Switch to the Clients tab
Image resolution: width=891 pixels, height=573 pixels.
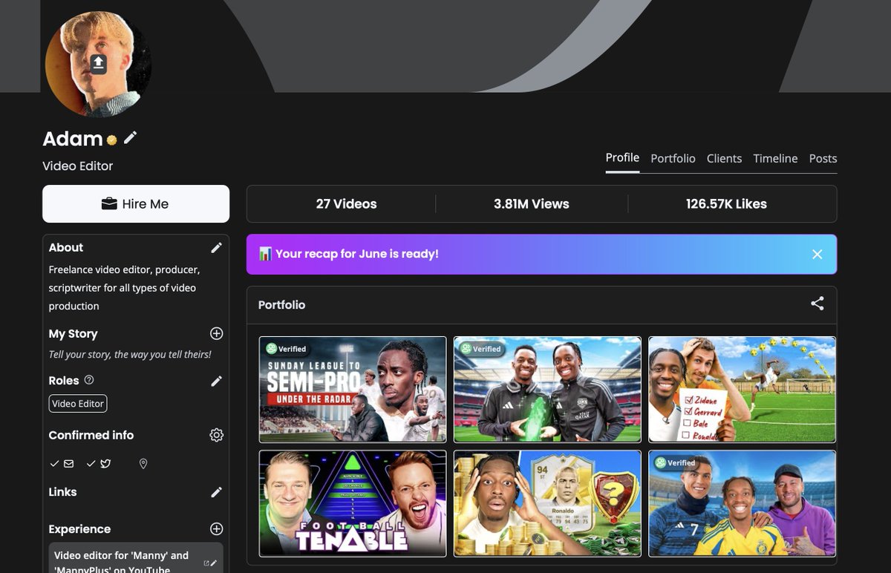(x=724, y=158)
